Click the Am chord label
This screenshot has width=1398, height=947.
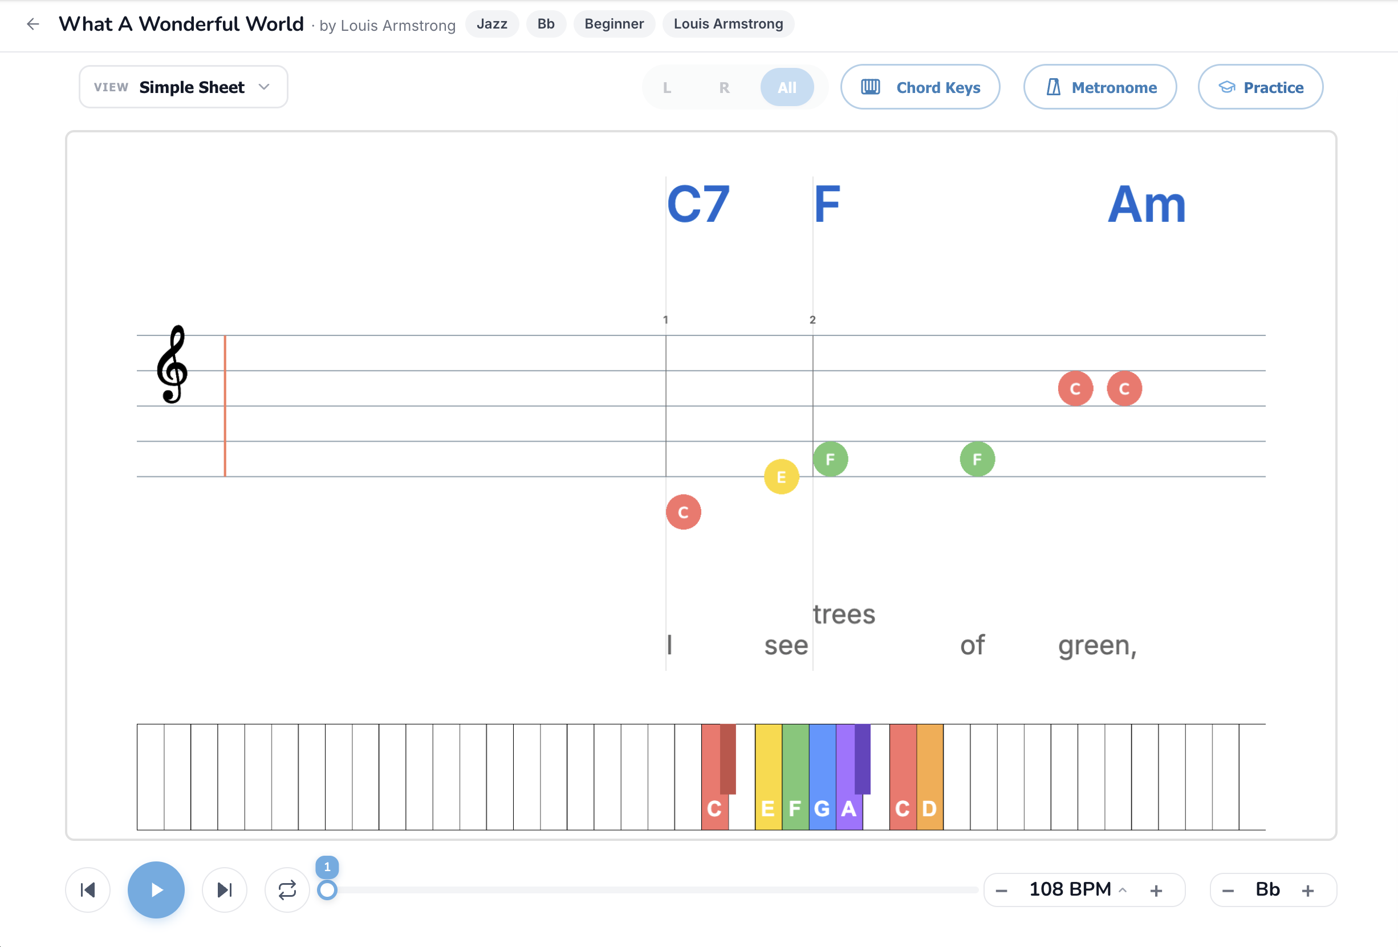coord(1147,204)
